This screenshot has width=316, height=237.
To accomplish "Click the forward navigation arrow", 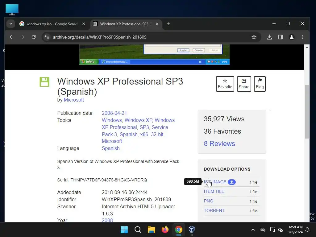I will click(22, 37).
